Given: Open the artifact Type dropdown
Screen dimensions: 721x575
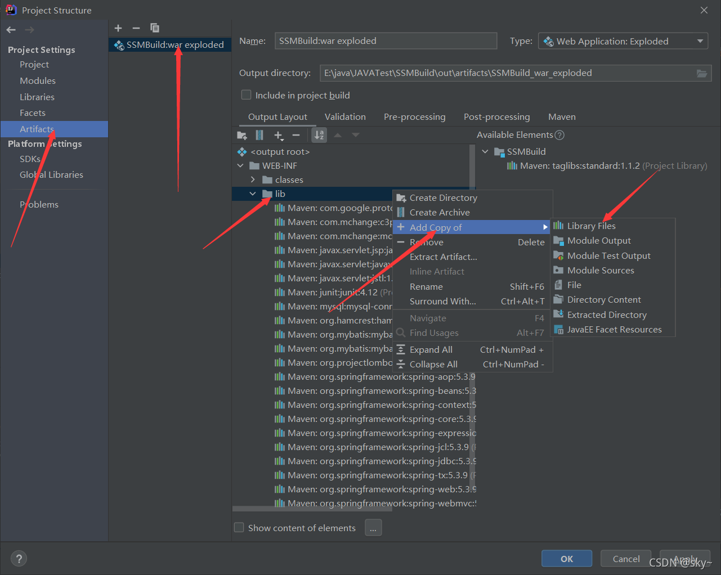Looking at the screenshot, I should [x=624, y=41].
